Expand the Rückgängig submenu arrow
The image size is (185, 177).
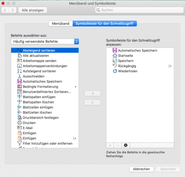pos(170,66)
